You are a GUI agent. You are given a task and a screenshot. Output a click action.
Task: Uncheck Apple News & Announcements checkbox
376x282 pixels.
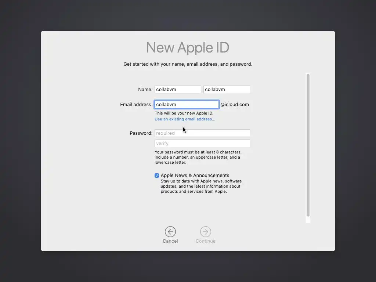point(157,176)
